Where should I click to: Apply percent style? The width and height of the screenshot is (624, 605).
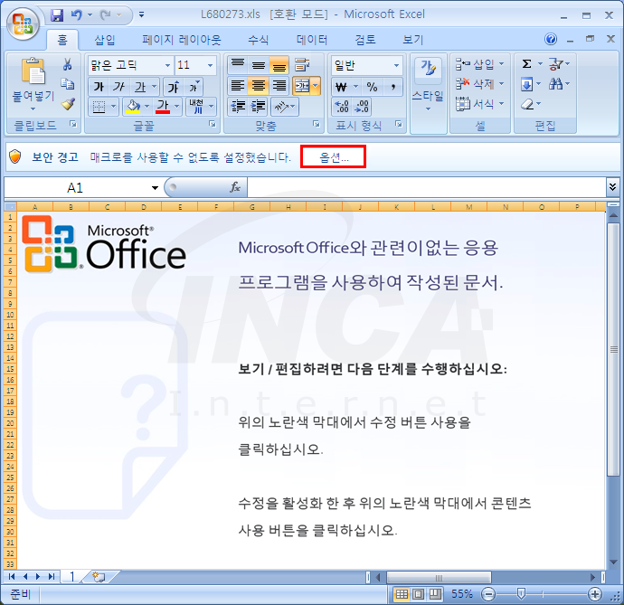coord(372,87)
